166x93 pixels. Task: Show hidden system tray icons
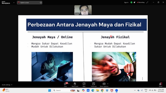pyautogui.click(x=135, y=90)
